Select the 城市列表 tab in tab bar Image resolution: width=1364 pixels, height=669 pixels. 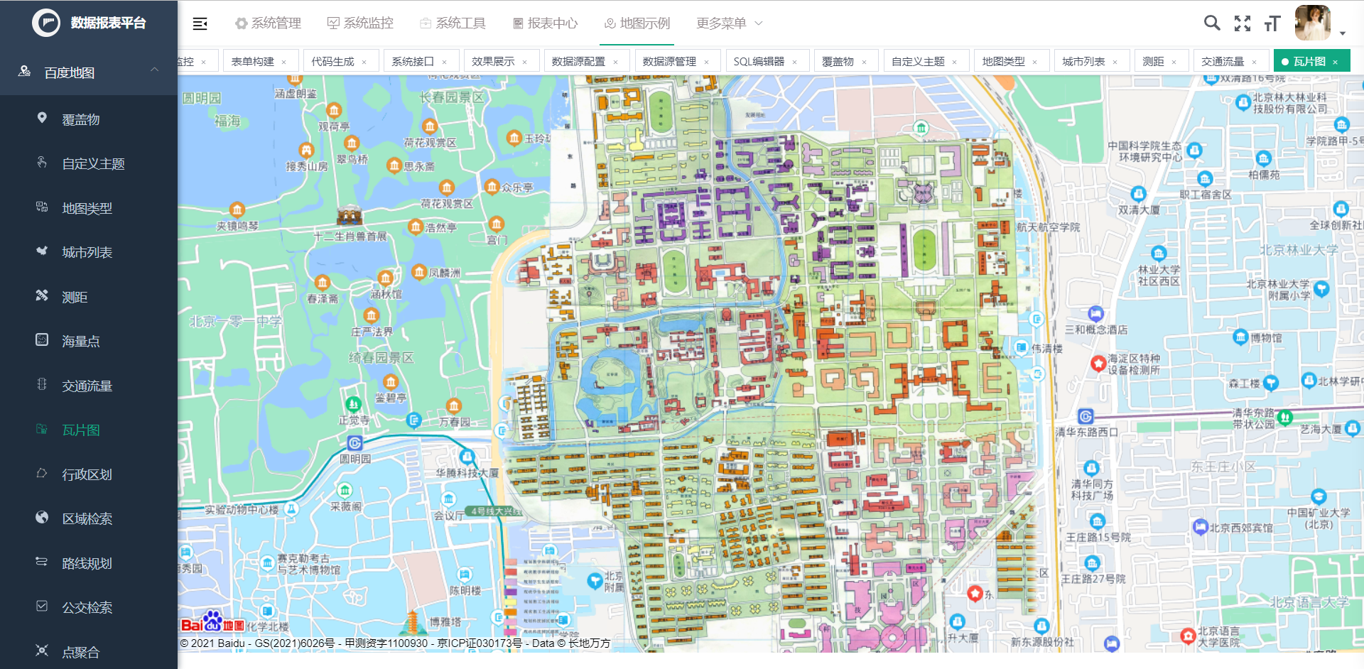1083,60
